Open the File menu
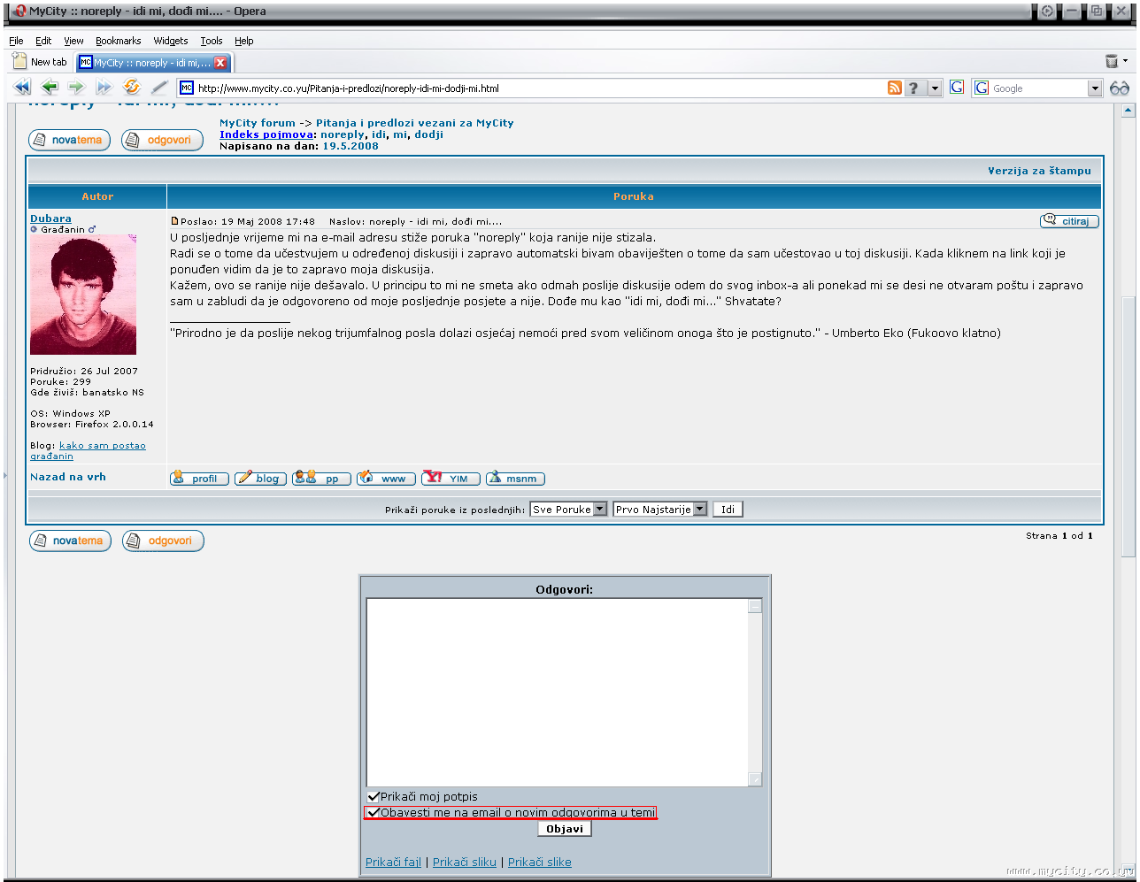Viewport: 1140px width, 882px height. (16, 41)
